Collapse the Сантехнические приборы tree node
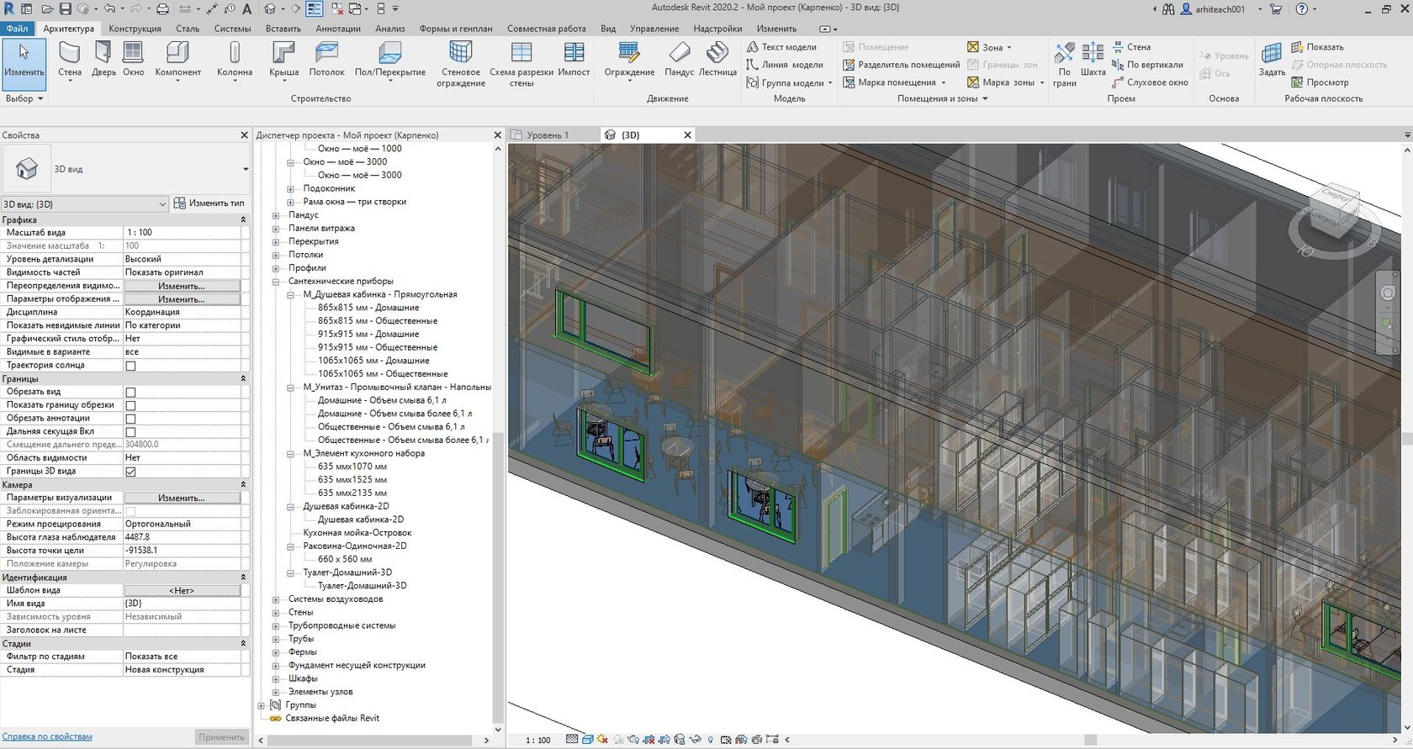1413x749 pixels. (276, 282)
